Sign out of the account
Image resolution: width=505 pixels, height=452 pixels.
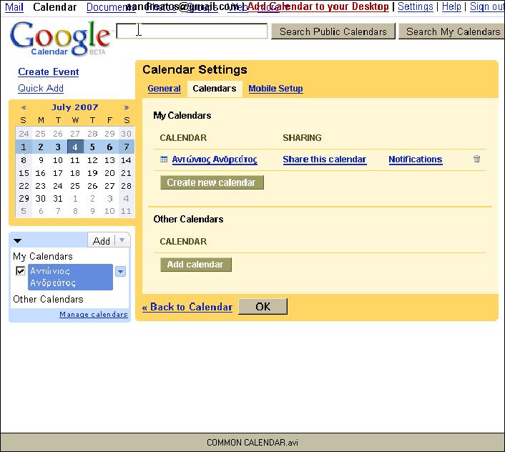[487, 6]
